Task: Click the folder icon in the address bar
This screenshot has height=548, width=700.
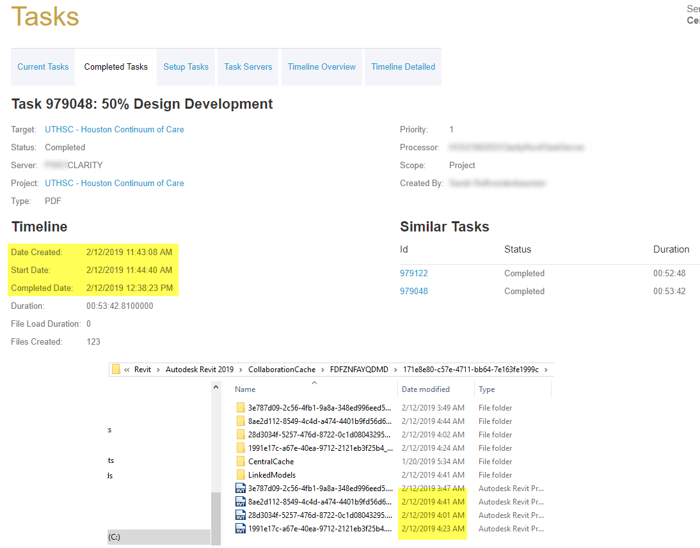Action: point(116,370)
